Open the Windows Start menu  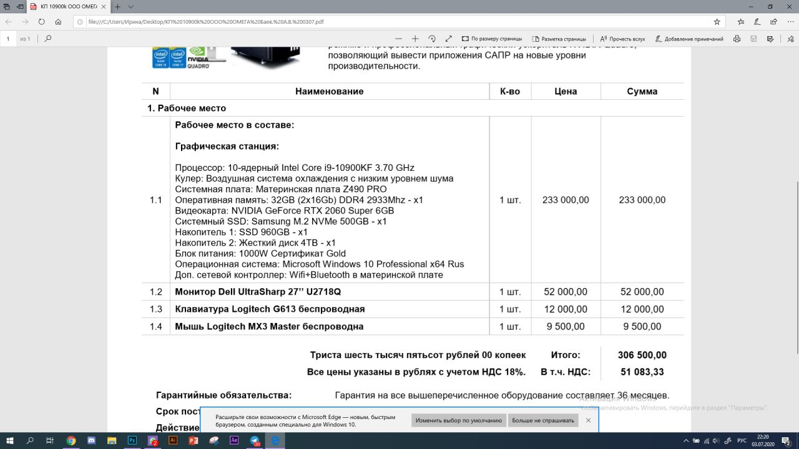[x=10, y=440]
